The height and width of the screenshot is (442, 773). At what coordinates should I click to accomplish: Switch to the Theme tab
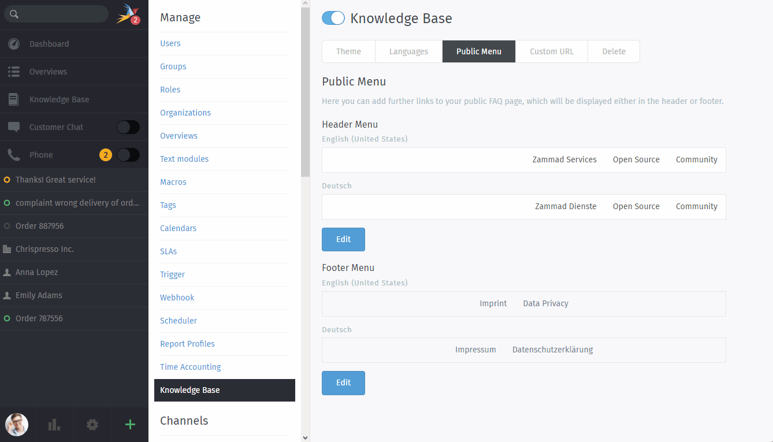click(x=348, y=51)
